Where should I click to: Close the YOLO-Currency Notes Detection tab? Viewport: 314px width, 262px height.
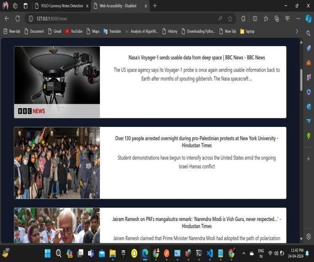(87, 6)
